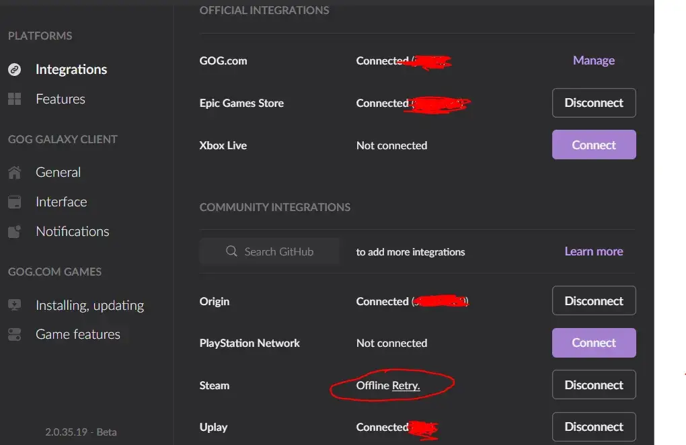Select Features in the Platforms sidebar
Screen dimensions: 686x445
60,99
